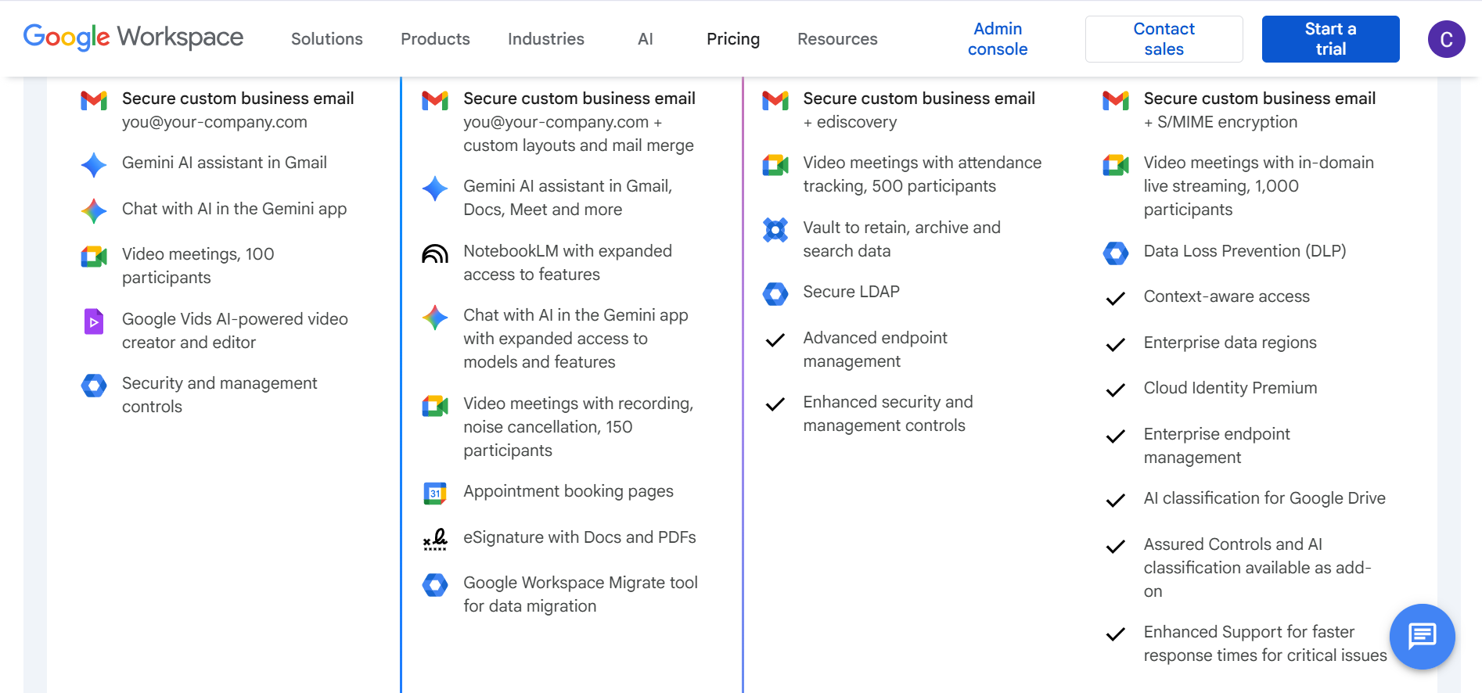The width and height of the screenshot is (1482, 693).
Task: Click text 'Vault to retain, archive and search data'
Action: [901, 239]
